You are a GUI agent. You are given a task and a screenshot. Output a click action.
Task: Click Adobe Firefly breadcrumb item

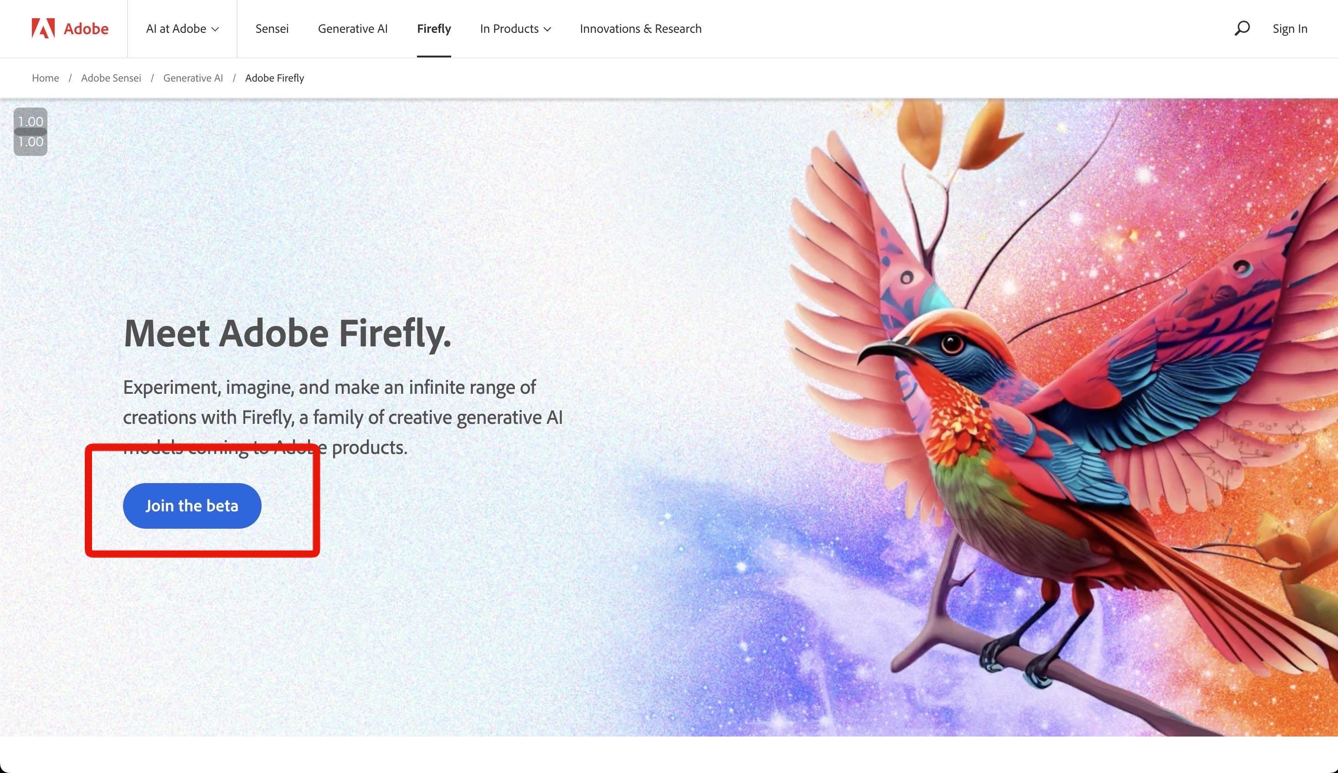274,78
